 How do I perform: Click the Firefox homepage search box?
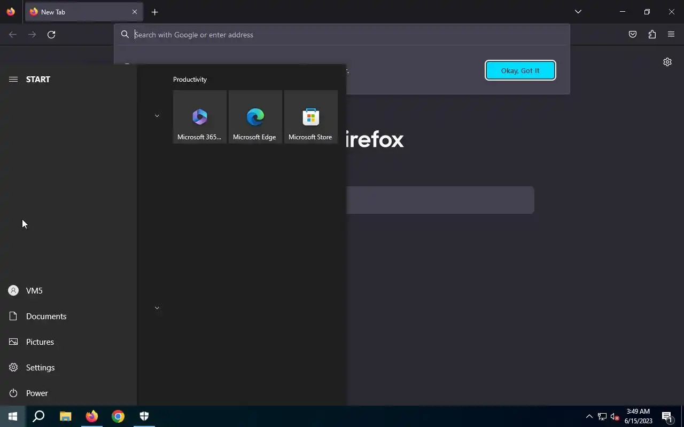click(440, 200)
